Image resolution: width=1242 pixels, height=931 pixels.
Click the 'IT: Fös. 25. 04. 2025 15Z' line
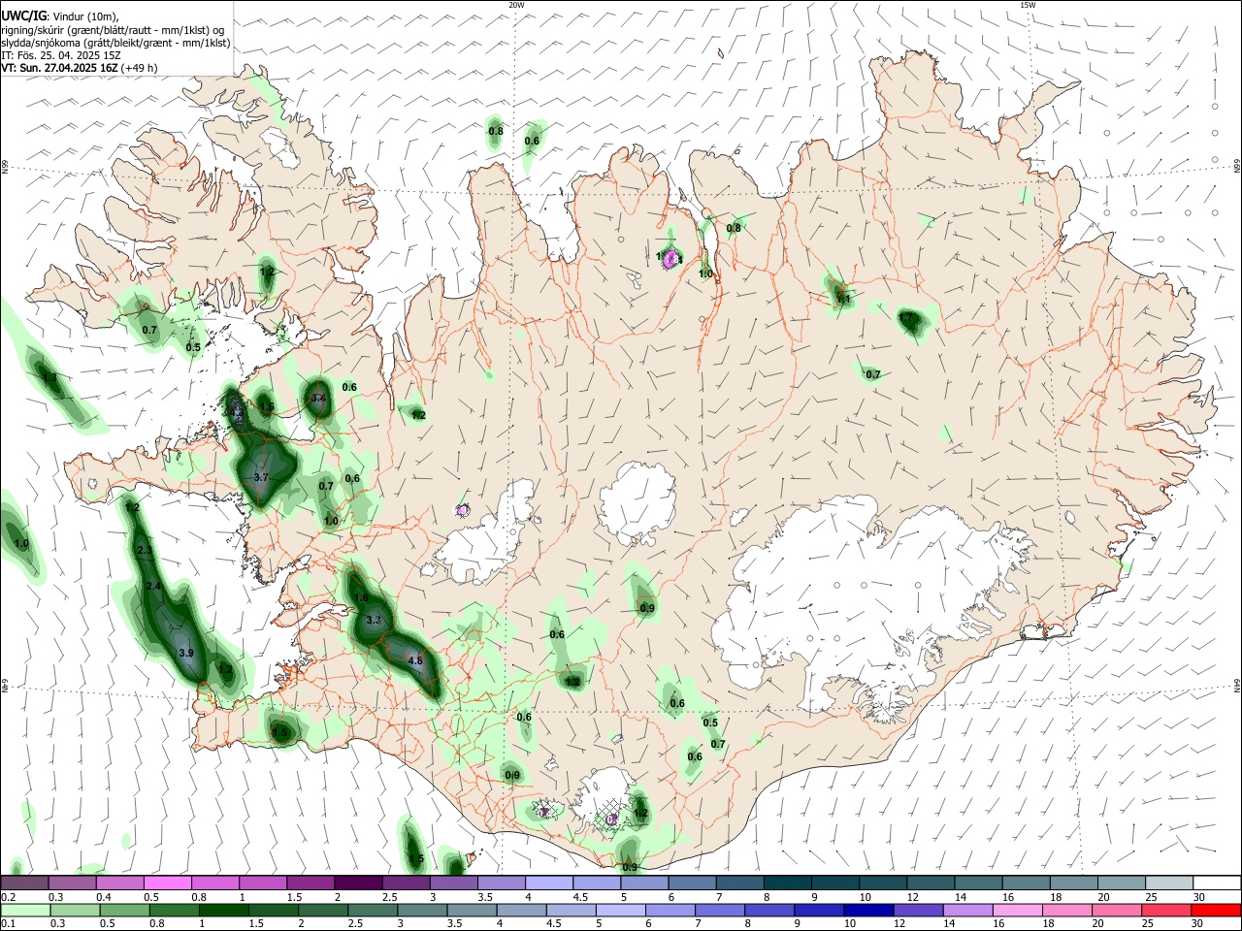coord(61,55)
